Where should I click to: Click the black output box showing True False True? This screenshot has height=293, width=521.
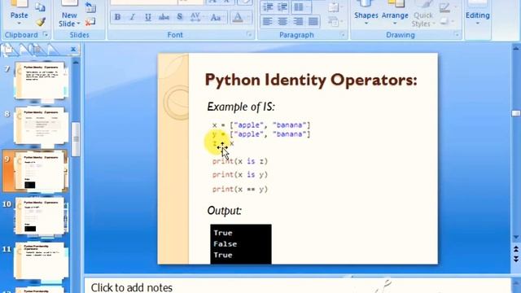241,244
